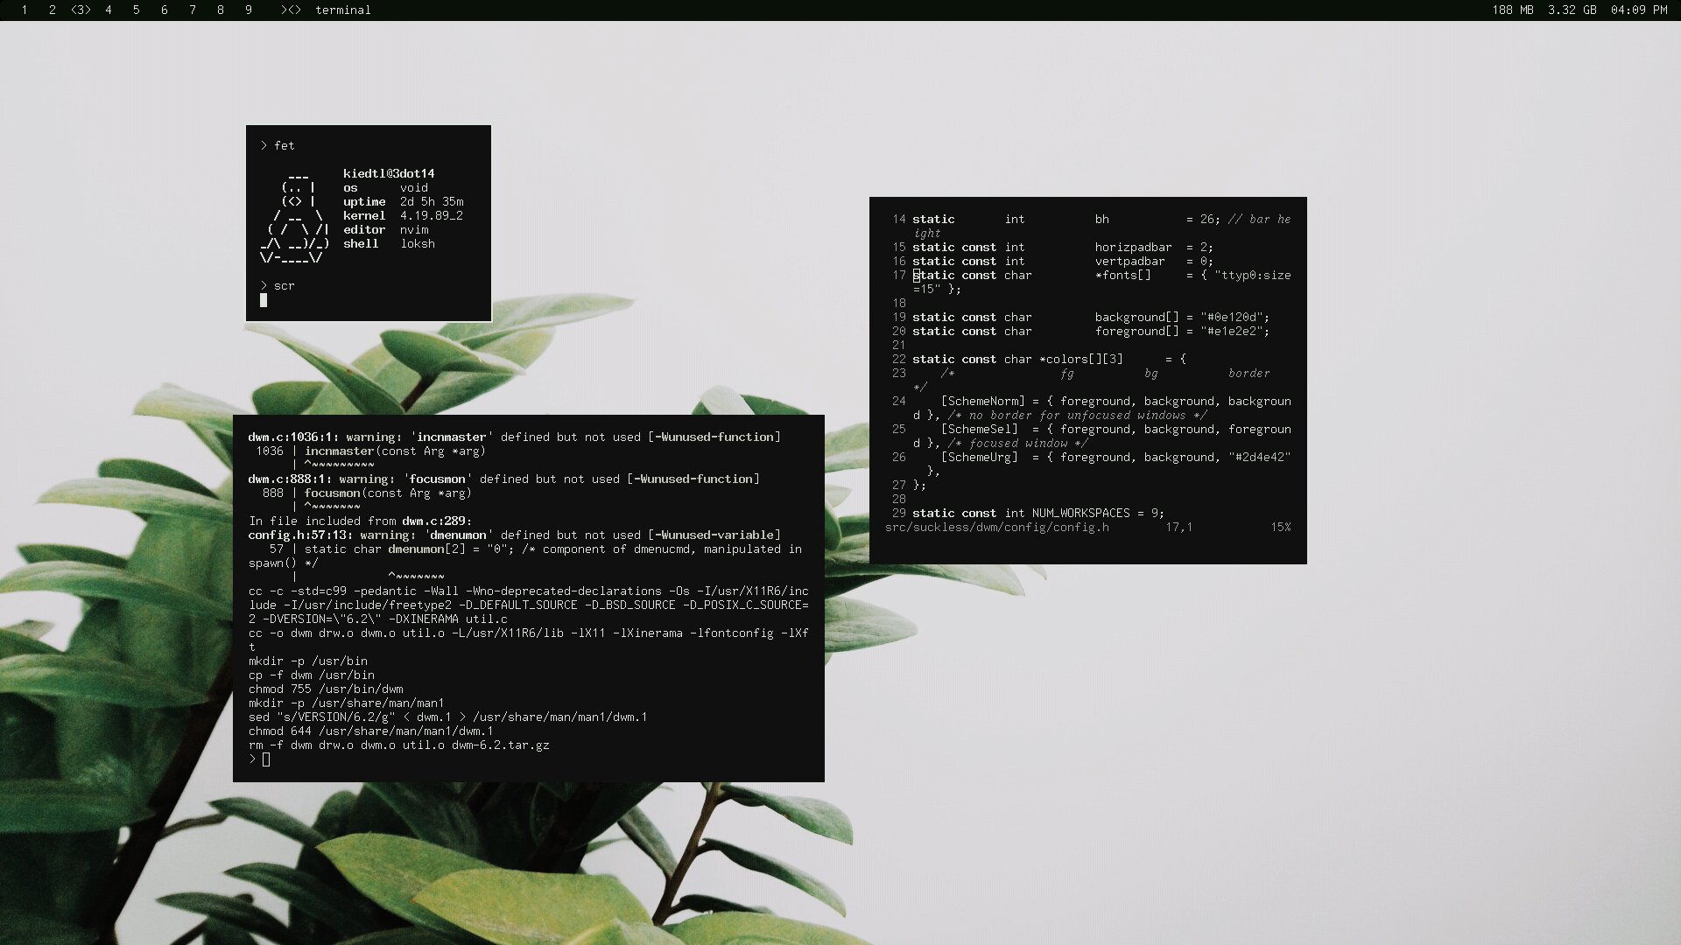
Task: Switch to workspace tag 9
Action: [x=249, y=10]
